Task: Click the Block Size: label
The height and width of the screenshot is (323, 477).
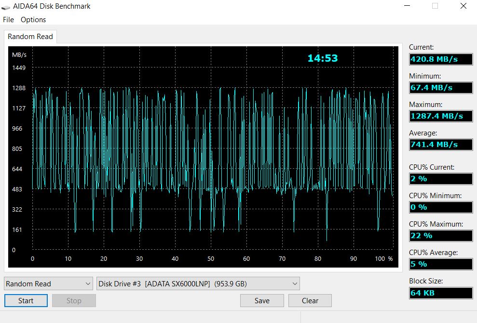Action: [426, 281]
